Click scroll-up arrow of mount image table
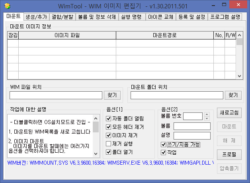 (x=239, y=35)
